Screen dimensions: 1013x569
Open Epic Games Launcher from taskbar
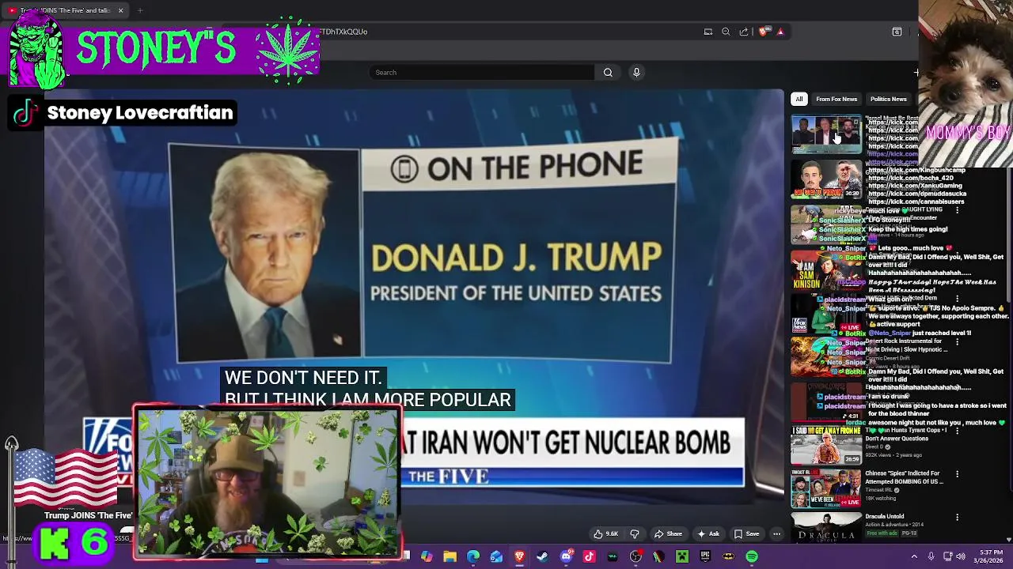coord(705,556)
